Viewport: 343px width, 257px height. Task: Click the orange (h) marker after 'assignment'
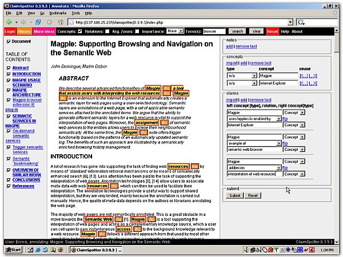tap(164, 123)
